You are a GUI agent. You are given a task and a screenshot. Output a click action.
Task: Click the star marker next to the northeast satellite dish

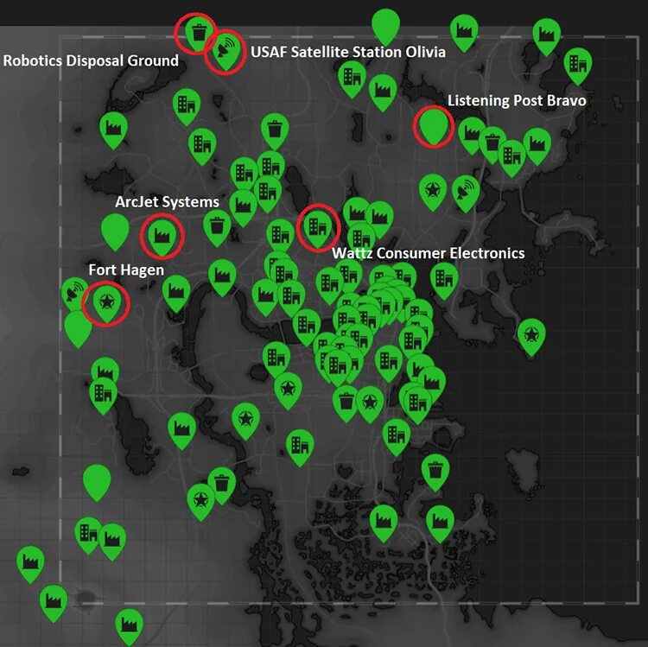pos(433,192)
